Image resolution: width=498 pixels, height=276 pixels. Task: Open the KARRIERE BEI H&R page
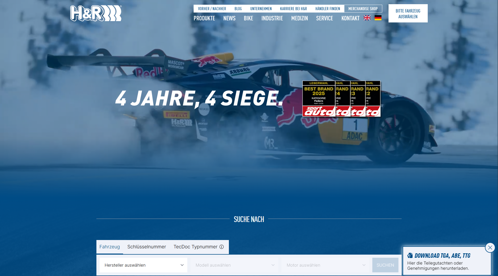coord(293,9)
